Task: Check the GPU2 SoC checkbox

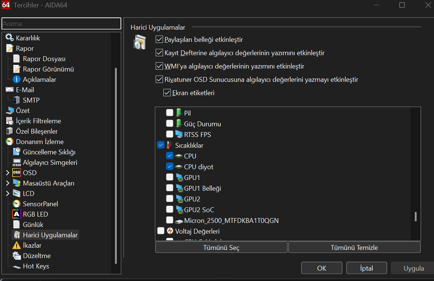Action: click(170, 209)
